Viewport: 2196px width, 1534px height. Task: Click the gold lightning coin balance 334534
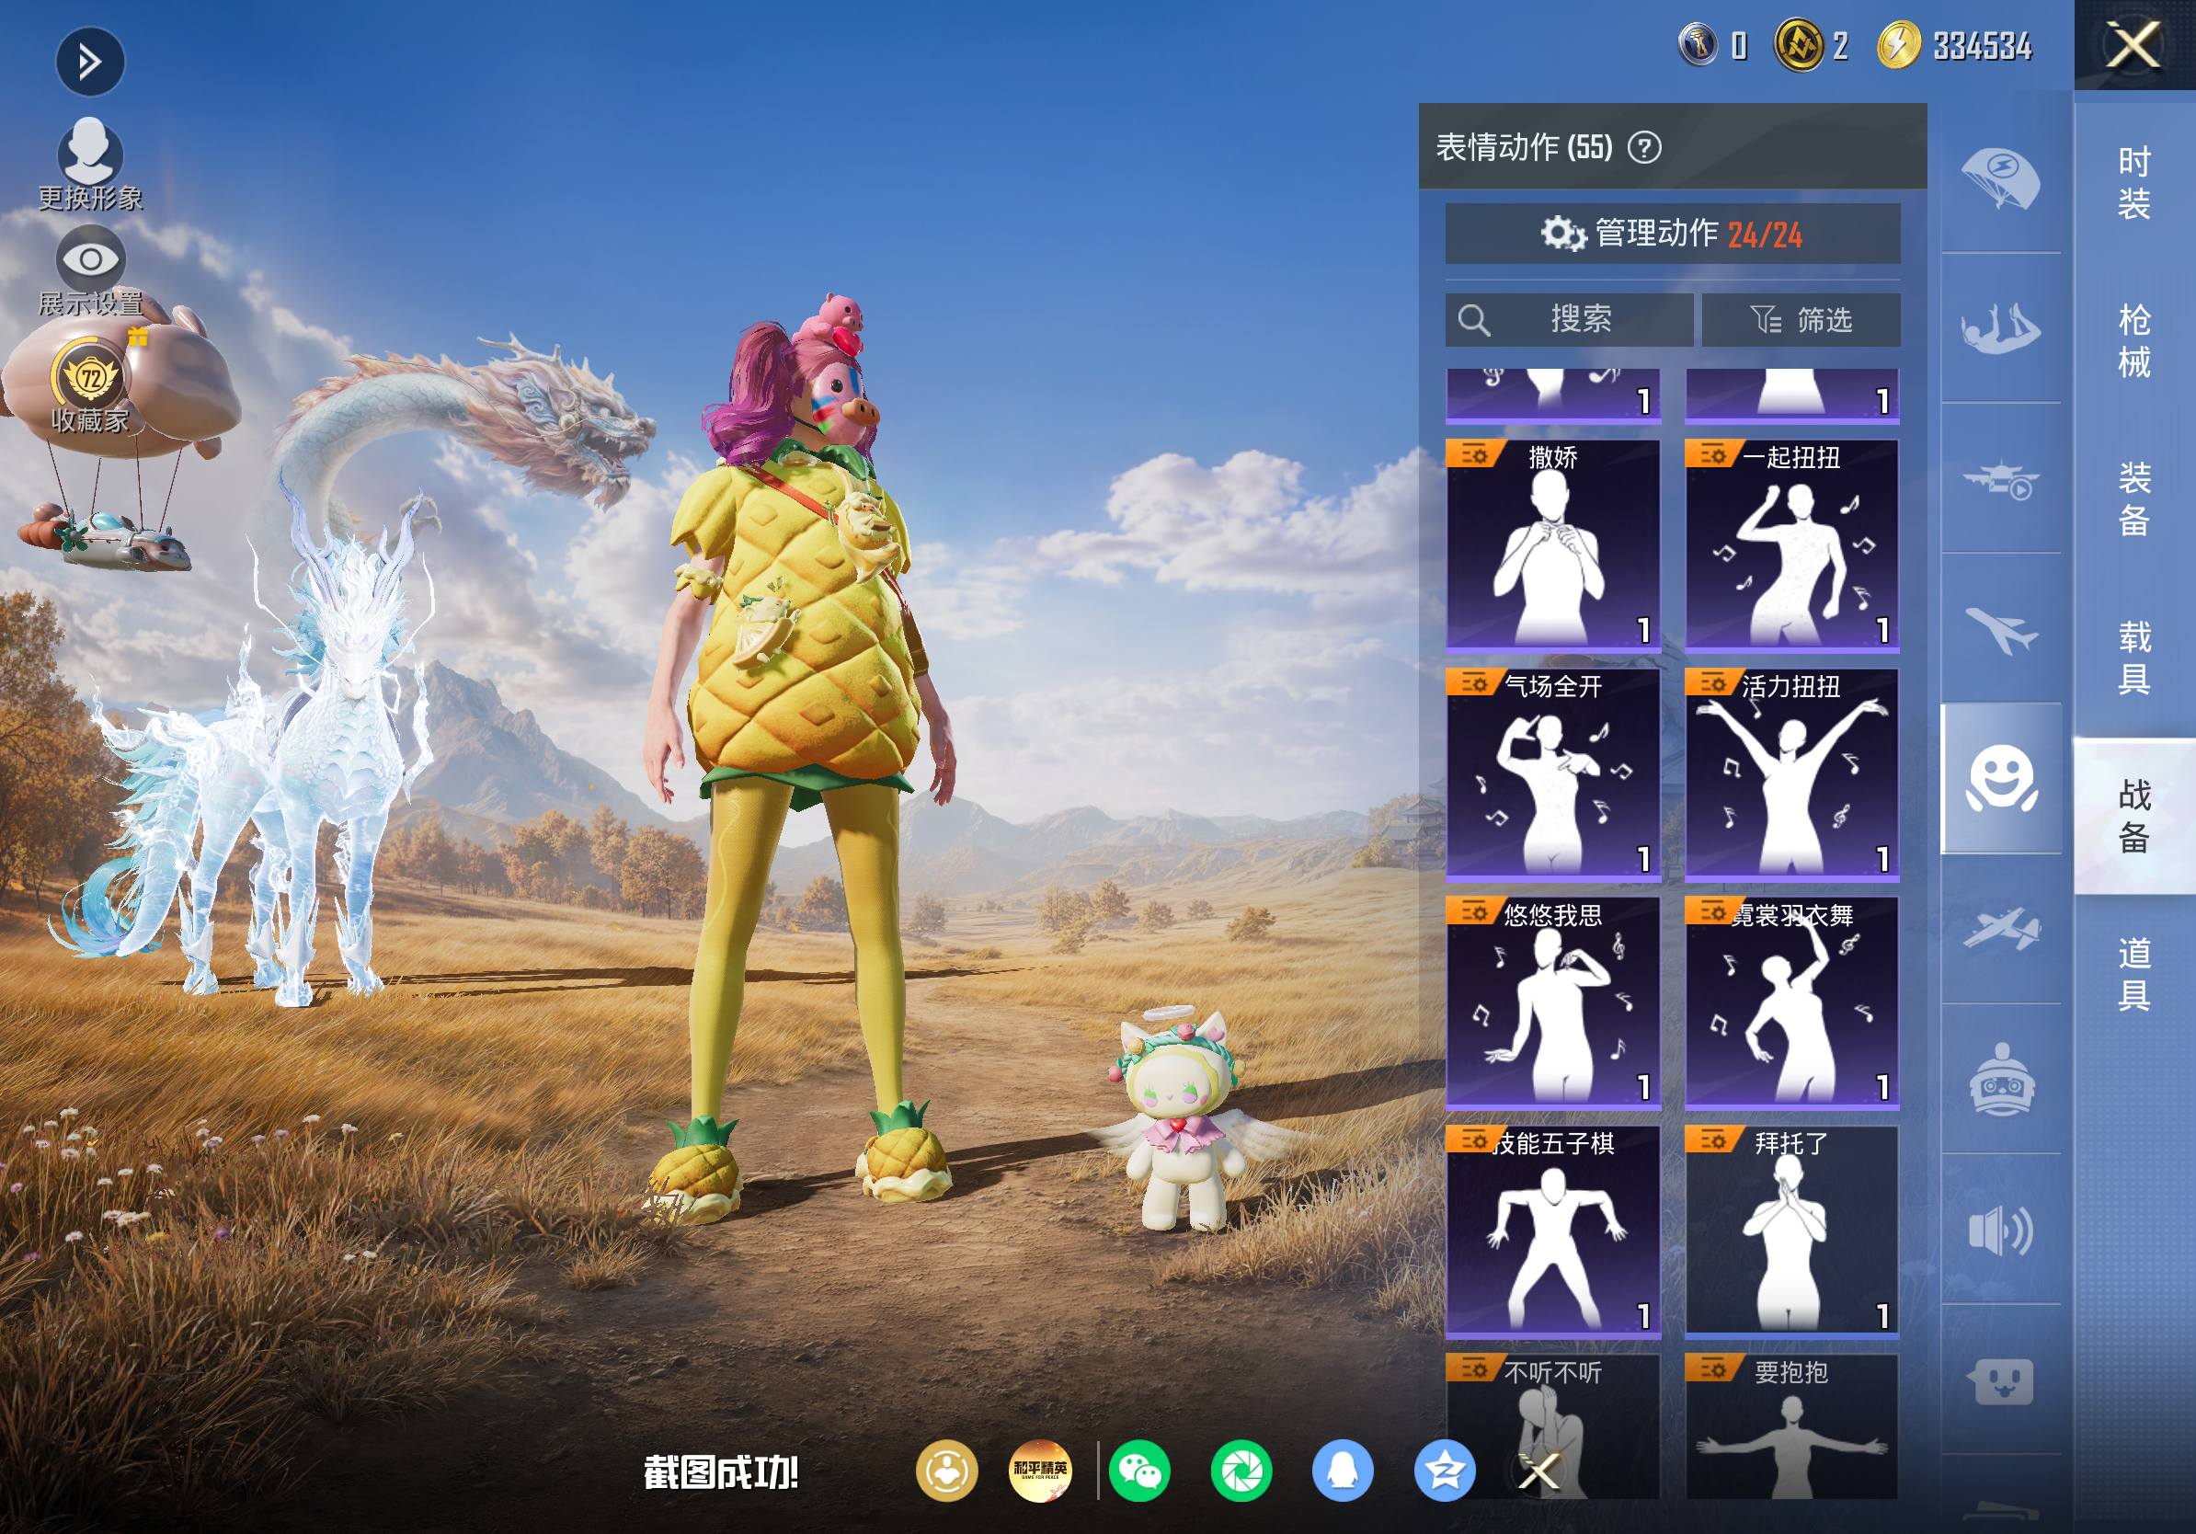pos(1954,45)
